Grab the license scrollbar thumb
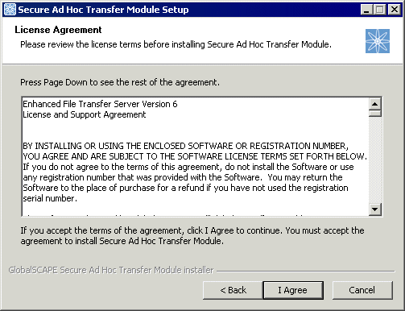Screen dimensions: 405x311 pyautogui.click(x=375, y=114)
